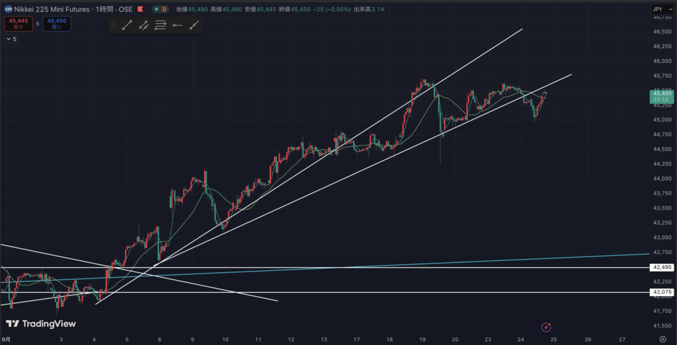Open time axis settings gear icon
The image size is (677, 345).
coord(661,338)
